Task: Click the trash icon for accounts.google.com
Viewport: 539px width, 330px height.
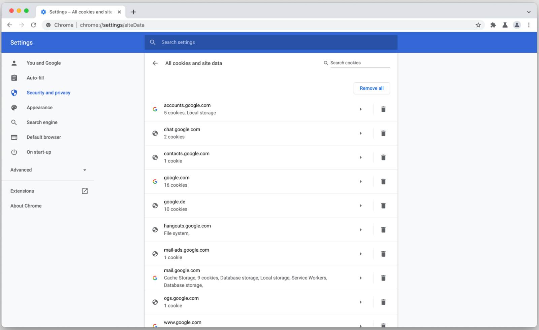Action: point(383,109)
